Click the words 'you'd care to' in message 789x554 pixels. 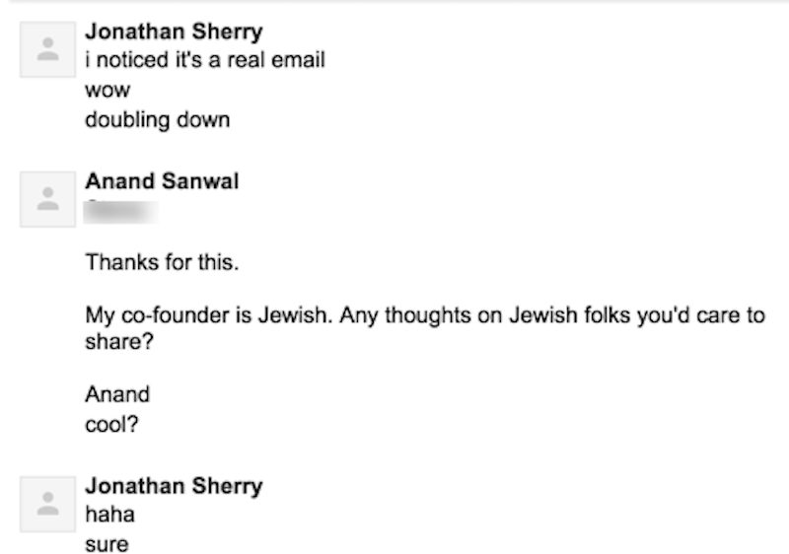pyautogui.click(x=701, y=315)
